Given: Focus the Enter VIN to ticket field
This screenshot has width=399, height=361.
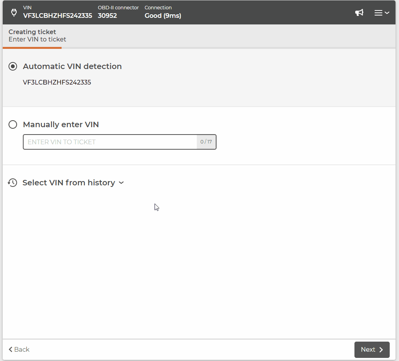Looking at the screenshot, I should point(110,142).
